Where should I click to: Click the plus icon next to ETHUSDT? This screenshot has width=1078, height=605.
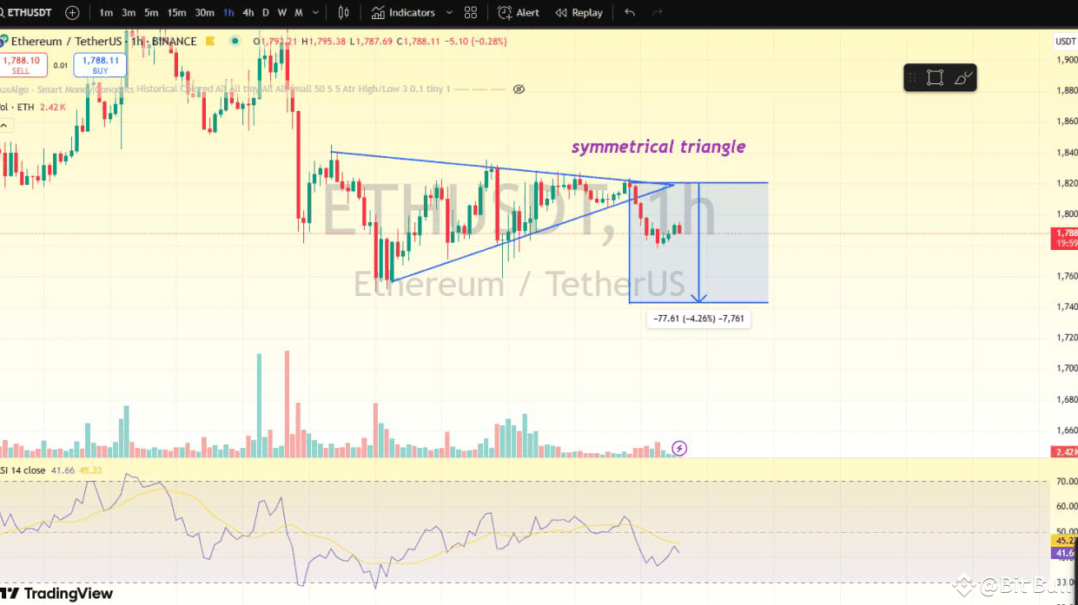[x=71, y=12]
